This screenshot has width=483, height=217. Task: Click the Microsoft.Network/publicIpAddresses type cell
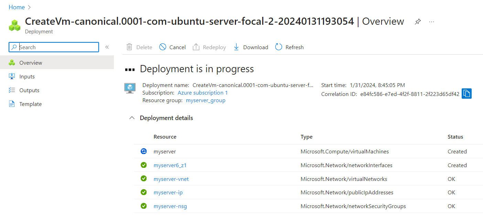(x=347, y=193)
